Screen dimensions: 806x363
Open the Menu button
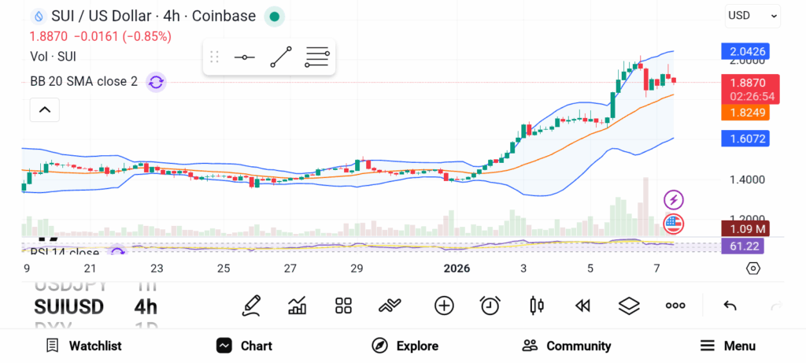point(728,346)
